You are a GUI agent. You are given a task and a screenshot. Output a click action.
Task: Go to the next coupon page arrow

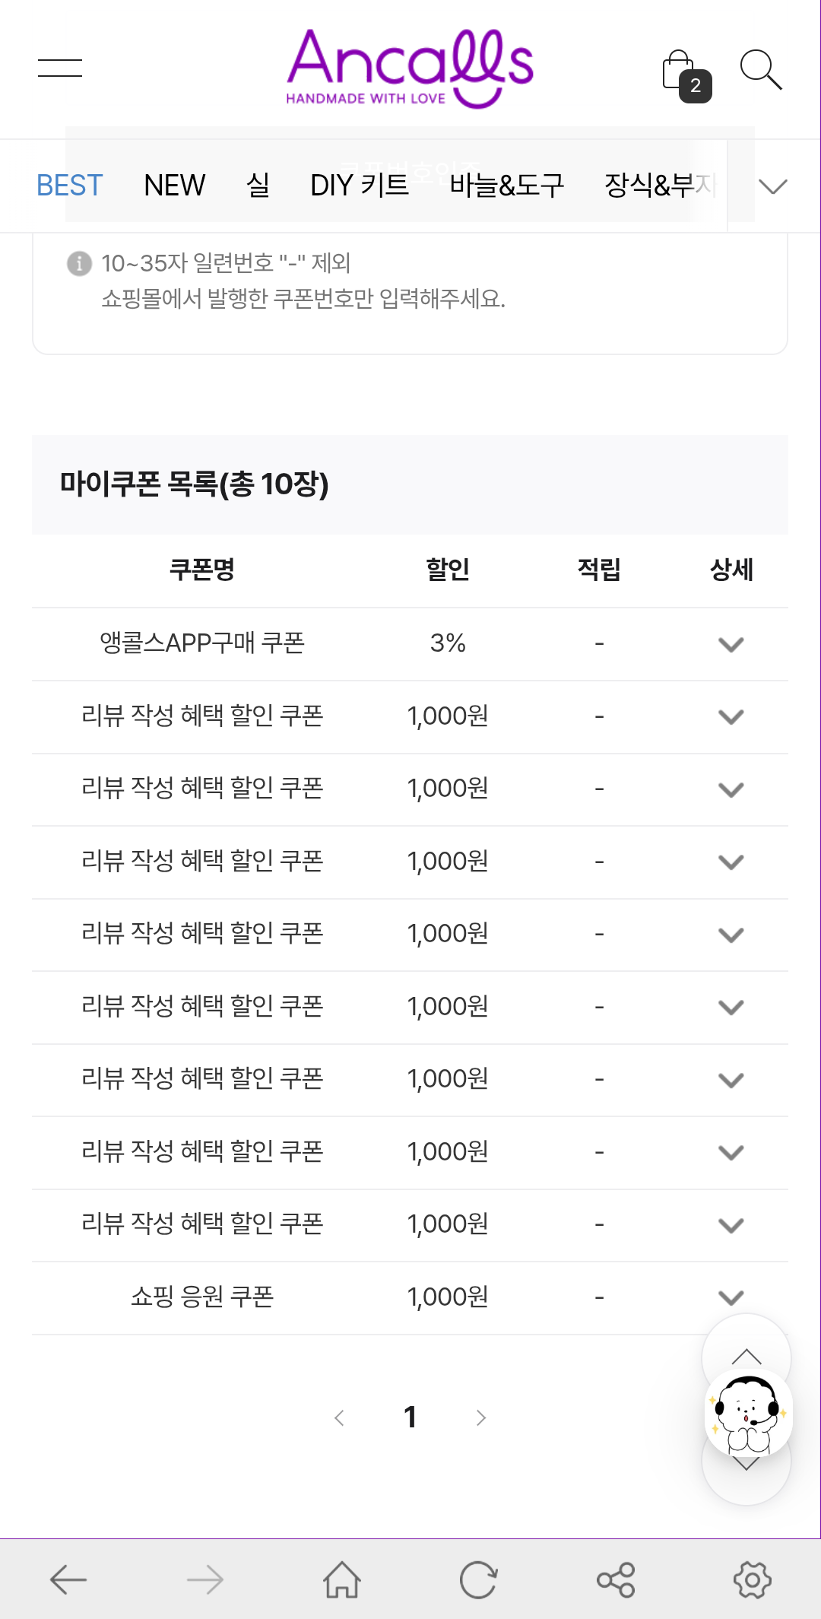[x=480, y=1417]
